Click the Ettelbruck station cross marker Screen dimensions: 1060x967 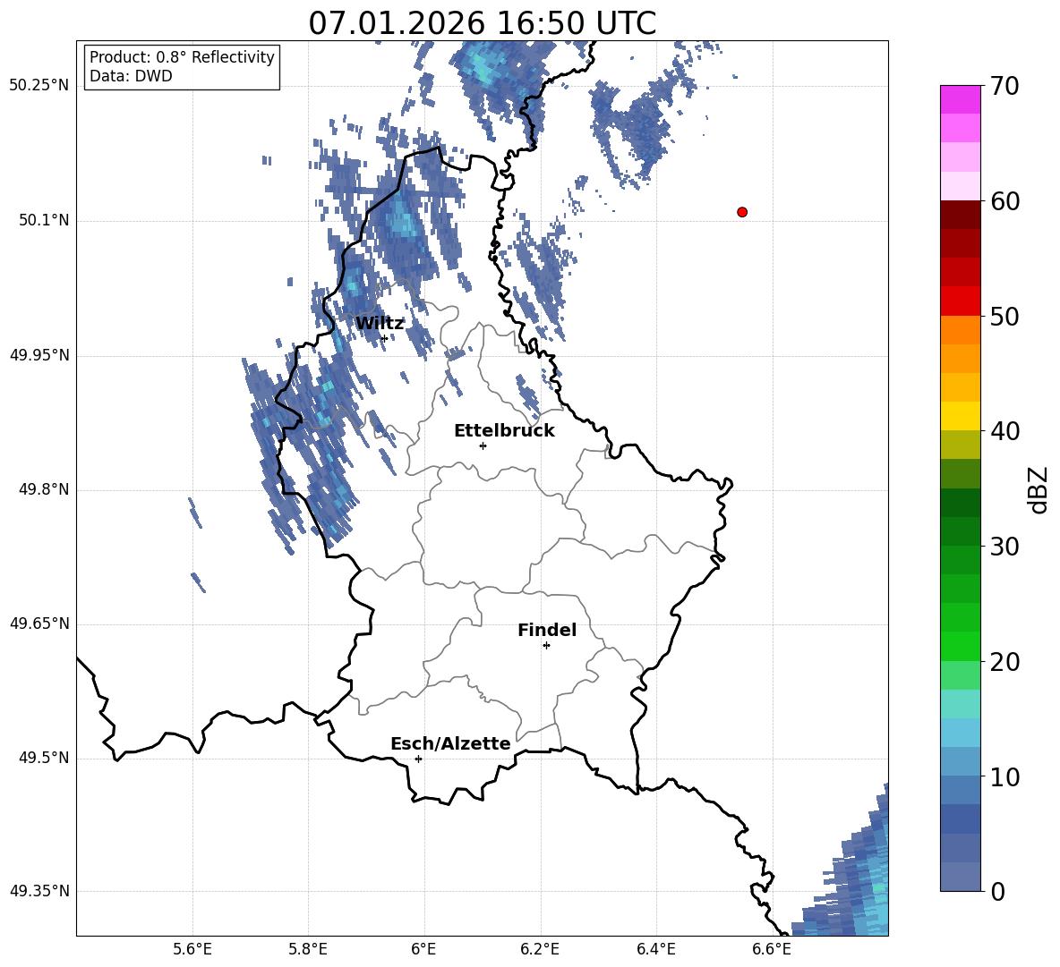coord(483,445)
